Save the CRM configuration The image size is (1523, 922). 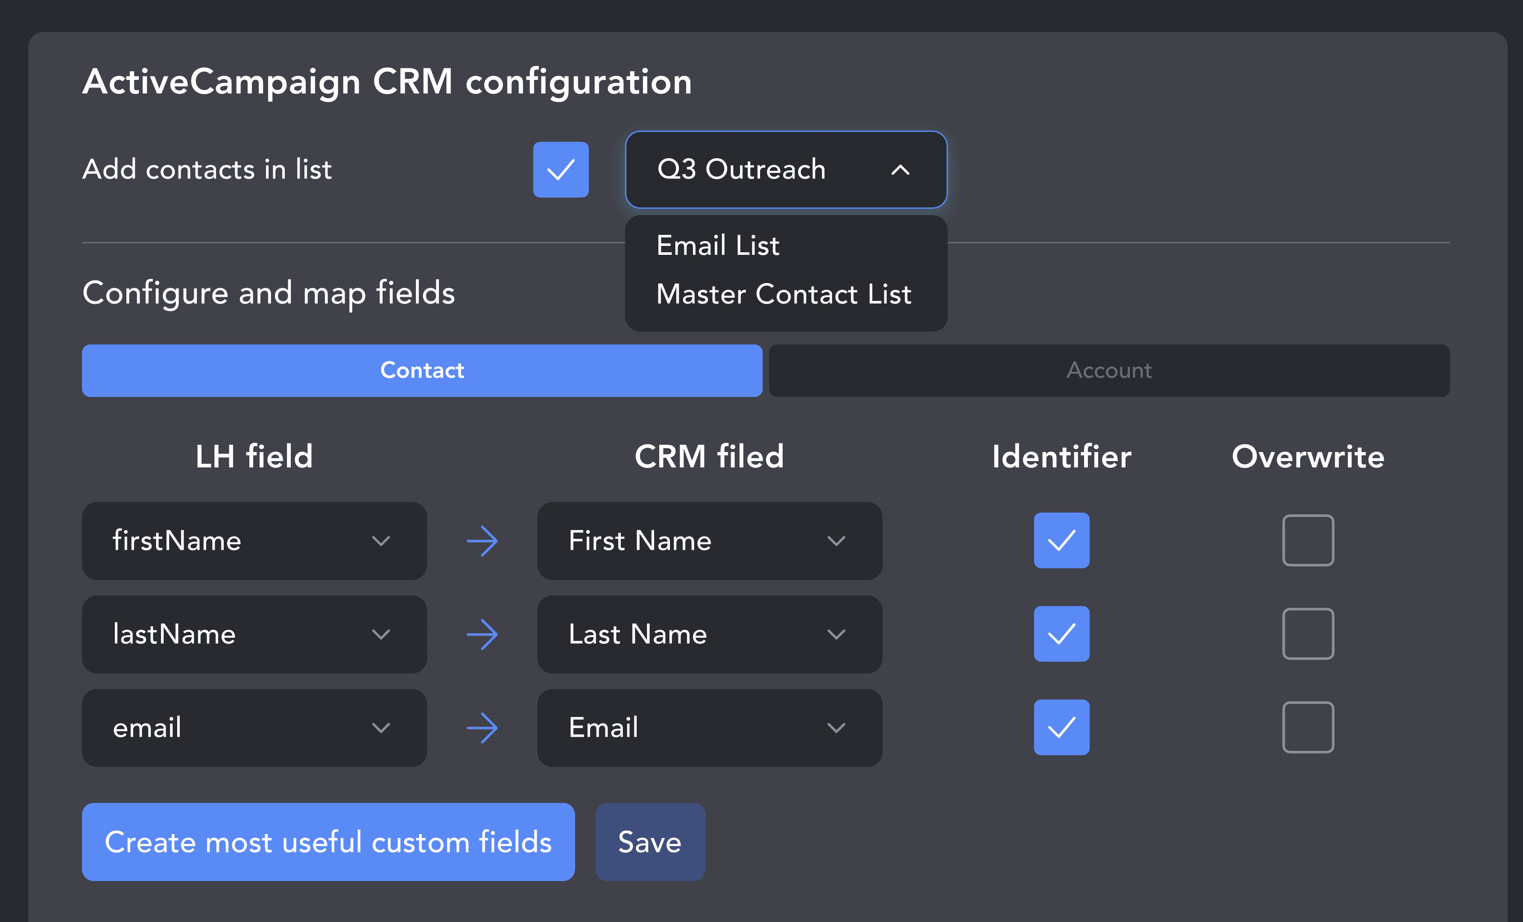[649, 842]
